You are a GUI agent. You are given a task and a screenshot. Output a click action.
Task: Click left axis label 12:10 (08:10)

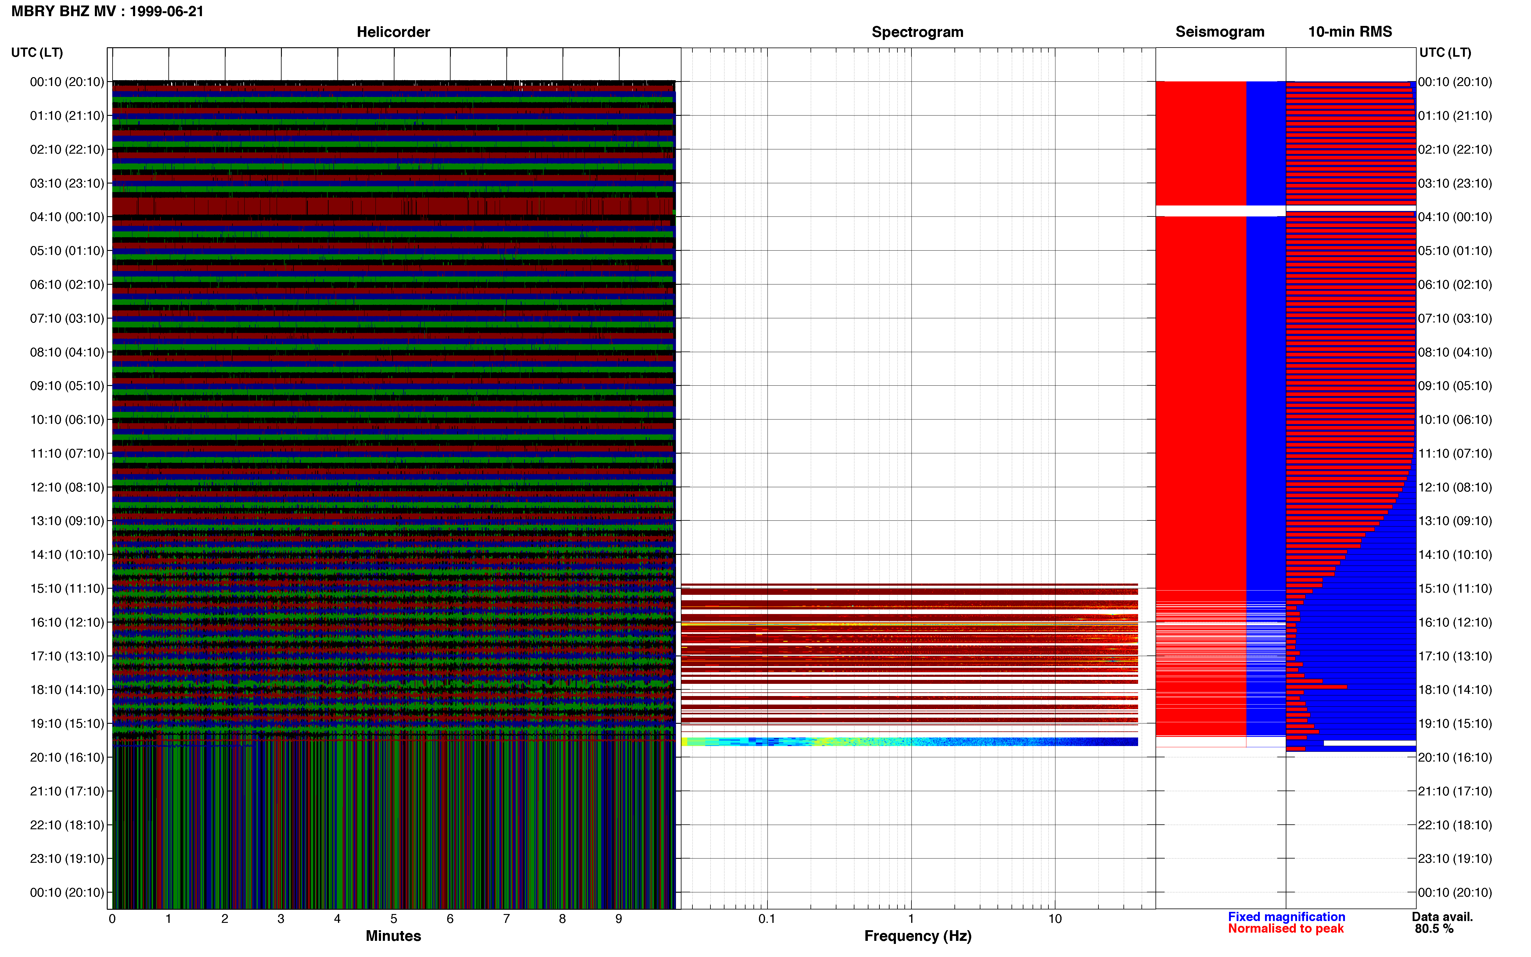point(67,487)
